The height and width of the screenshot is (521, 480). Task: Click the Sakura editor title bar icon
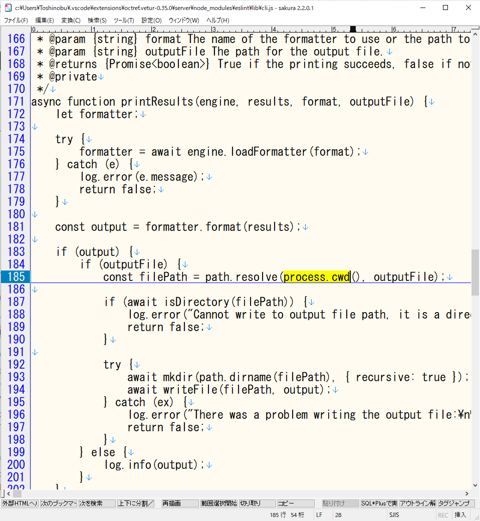8,7
